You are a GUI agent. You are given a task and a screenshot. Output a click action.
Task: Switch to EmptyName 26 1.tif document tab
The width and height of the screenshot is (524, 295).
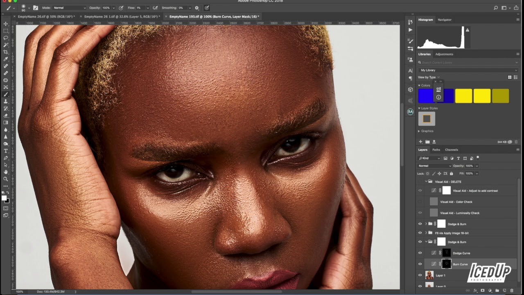(x=122, y=16)
